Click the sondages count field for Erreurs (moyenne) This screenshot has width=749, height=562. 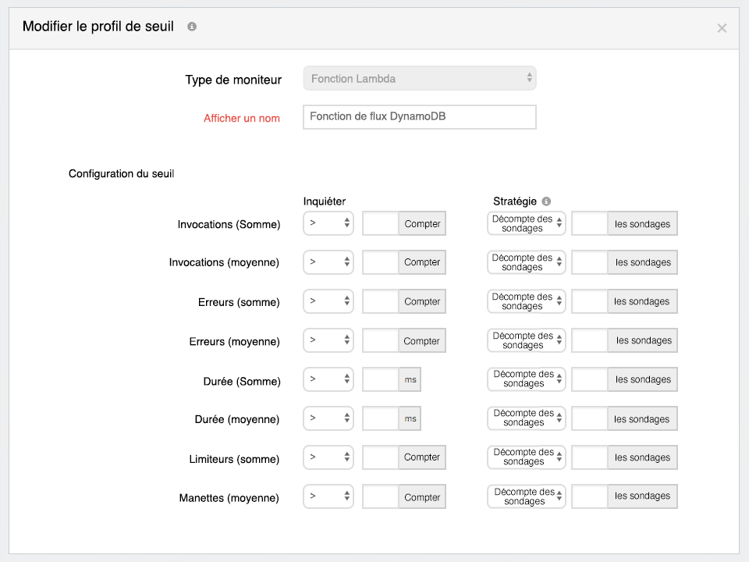(x=590, y=340)
